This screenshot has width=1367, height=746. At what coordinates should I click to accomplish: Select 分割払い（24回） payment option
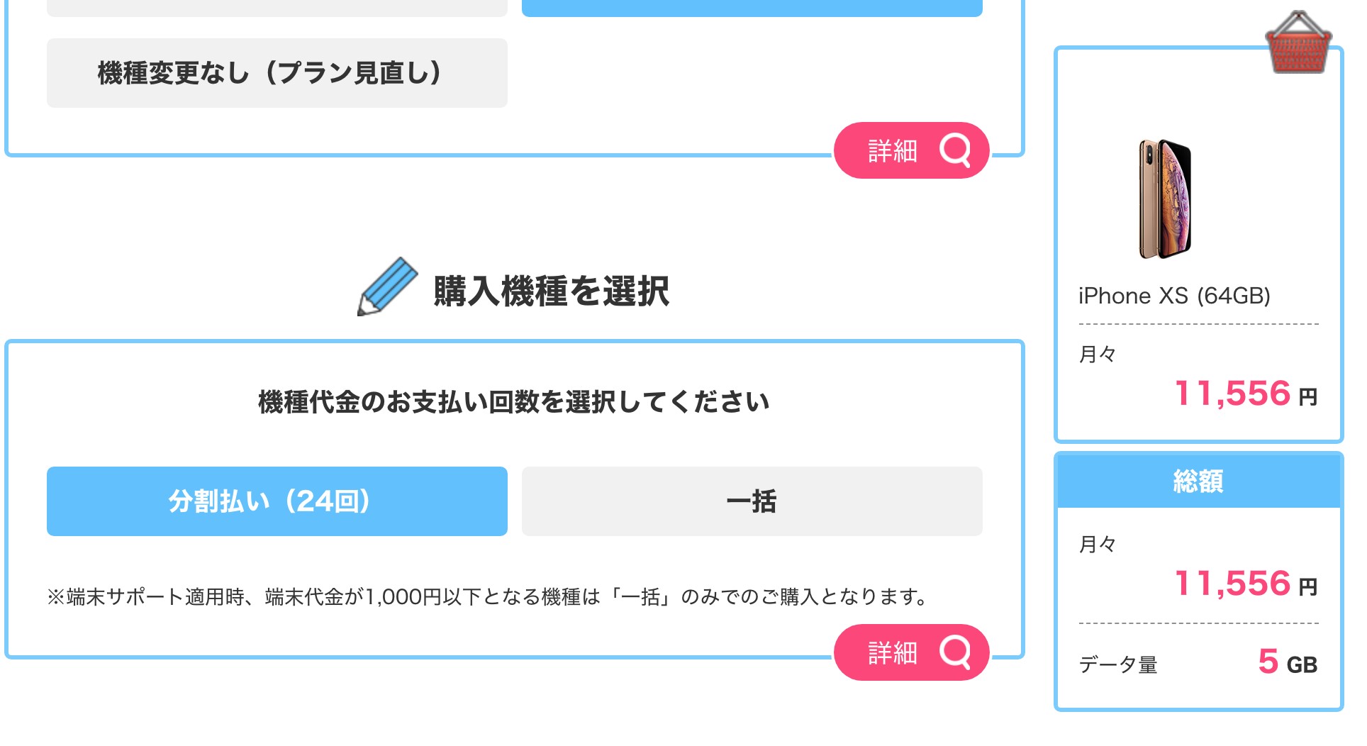(277, 501)
